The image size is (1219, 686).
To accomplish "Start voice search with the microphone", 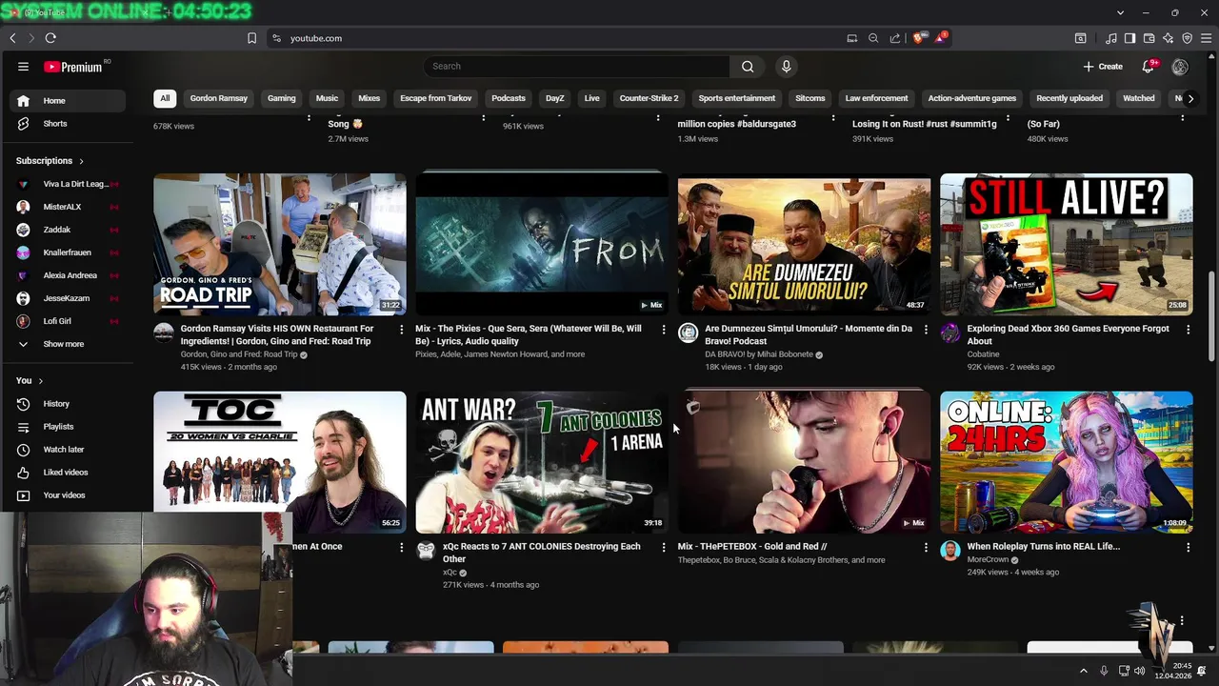I will 786,67.
